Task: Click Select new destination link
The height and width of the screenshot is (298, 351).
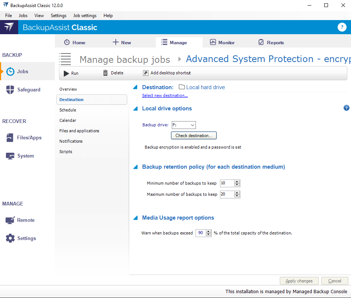Action: tap(165, 95)
